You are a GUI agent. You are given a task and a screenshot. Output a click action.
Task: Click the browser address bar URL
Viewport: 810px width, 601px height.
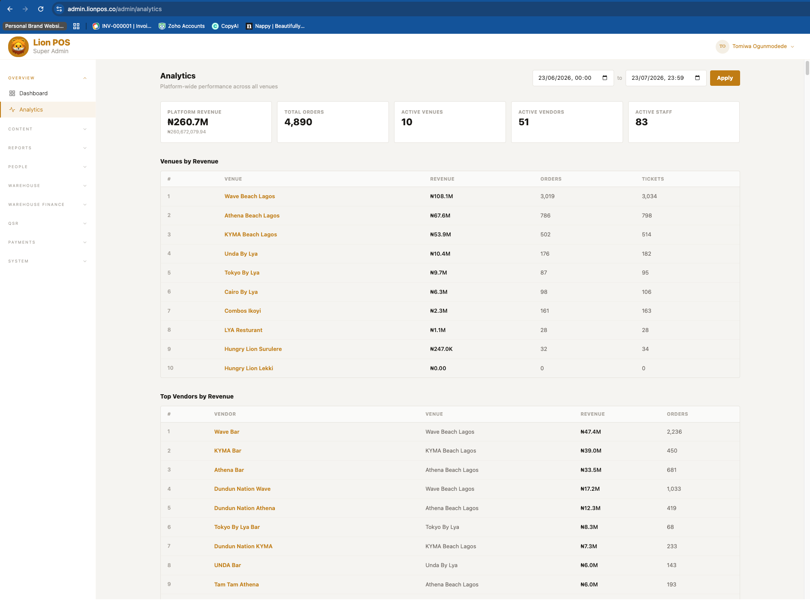coord(114,9)
